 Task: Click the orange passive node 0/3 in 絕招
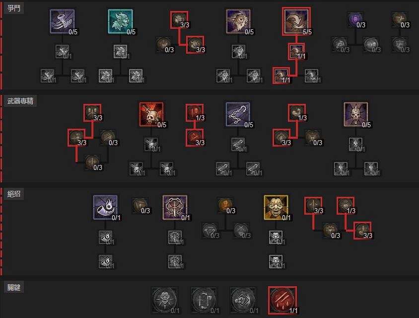(226, 206)
